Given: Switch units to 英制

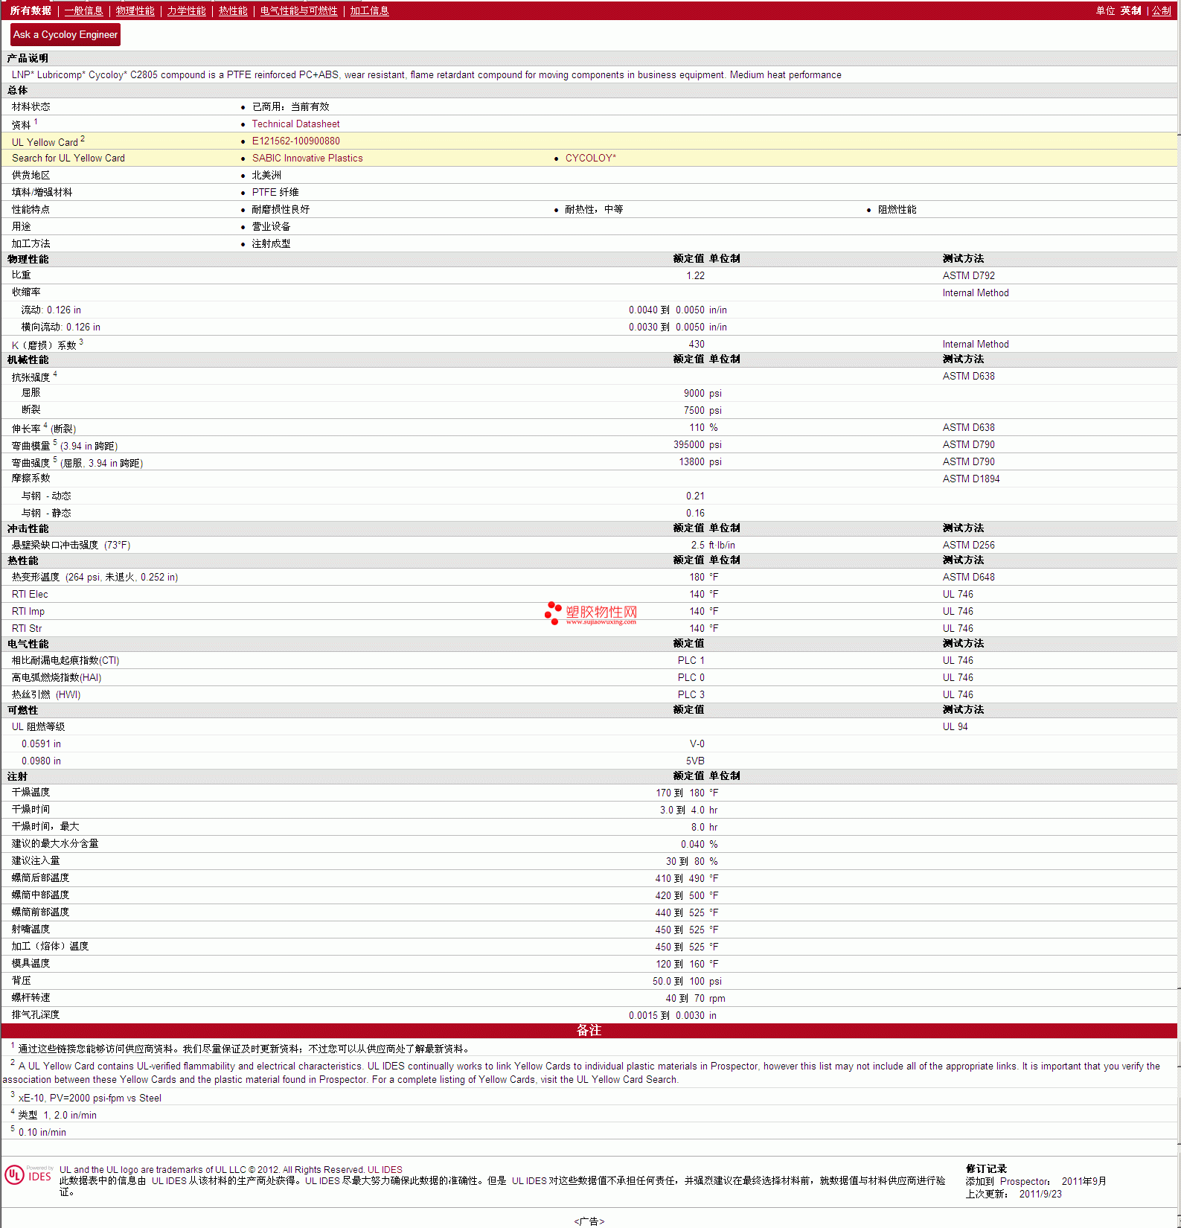Looking at the screenshot, I should 1130,10.
